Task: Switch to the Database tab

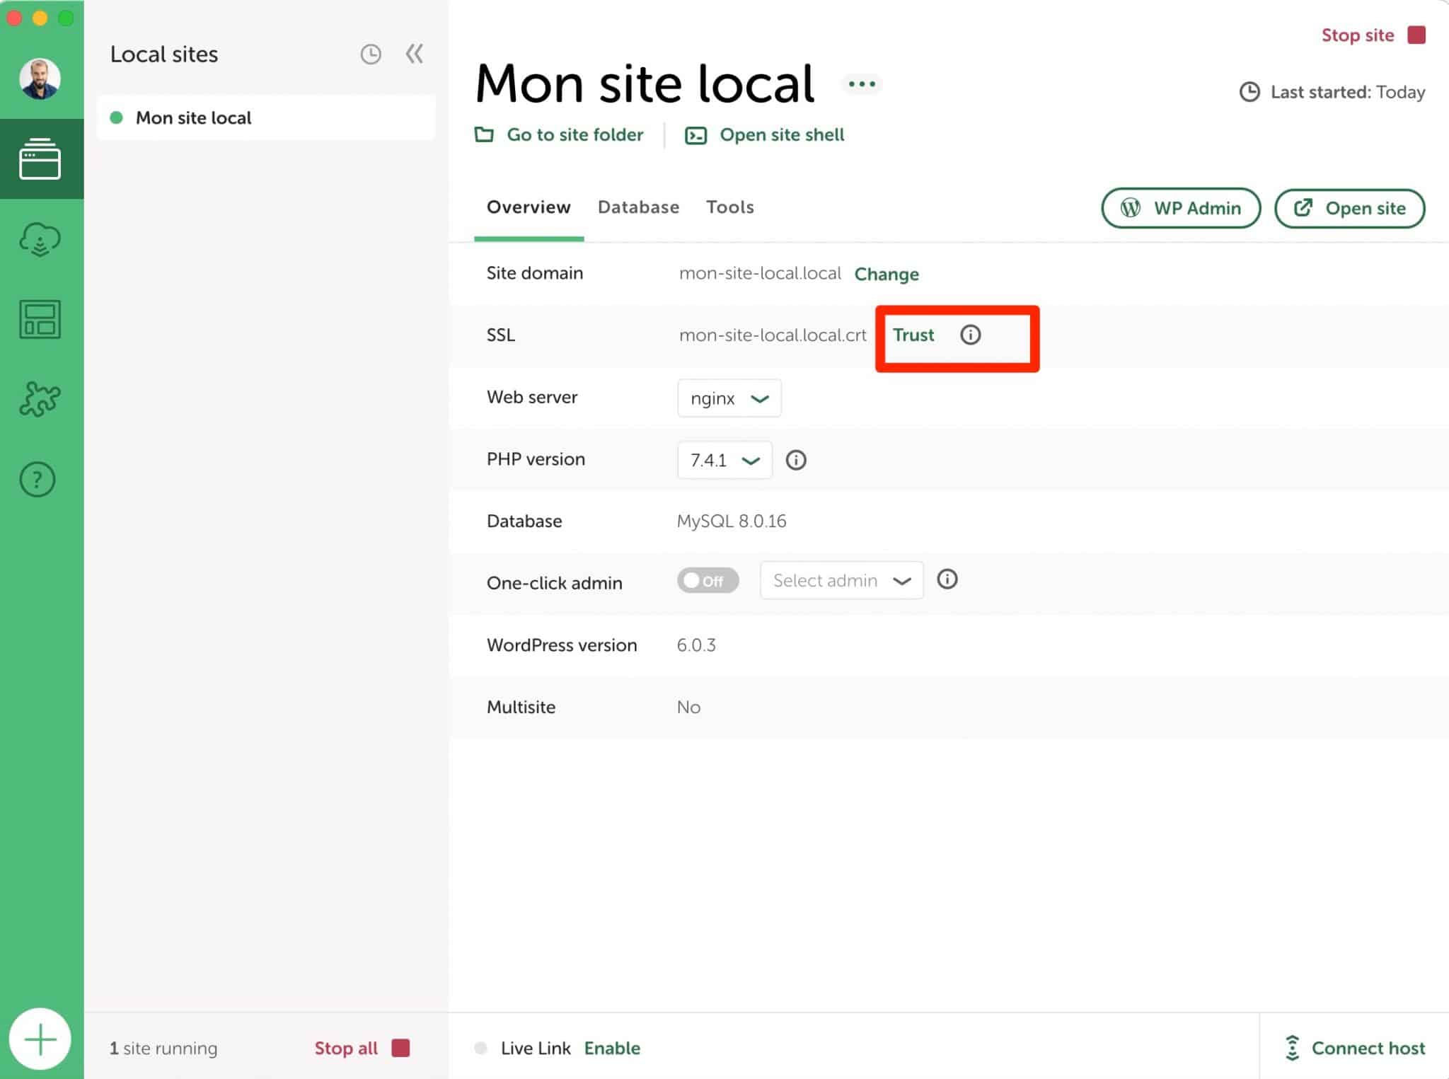Action: (x=638, y=207)
